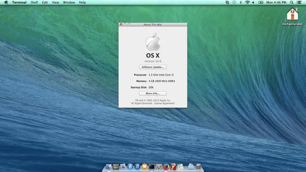Screen dimensions: 306x172
Task: Open the Window menu
Action: click(69, 2)
